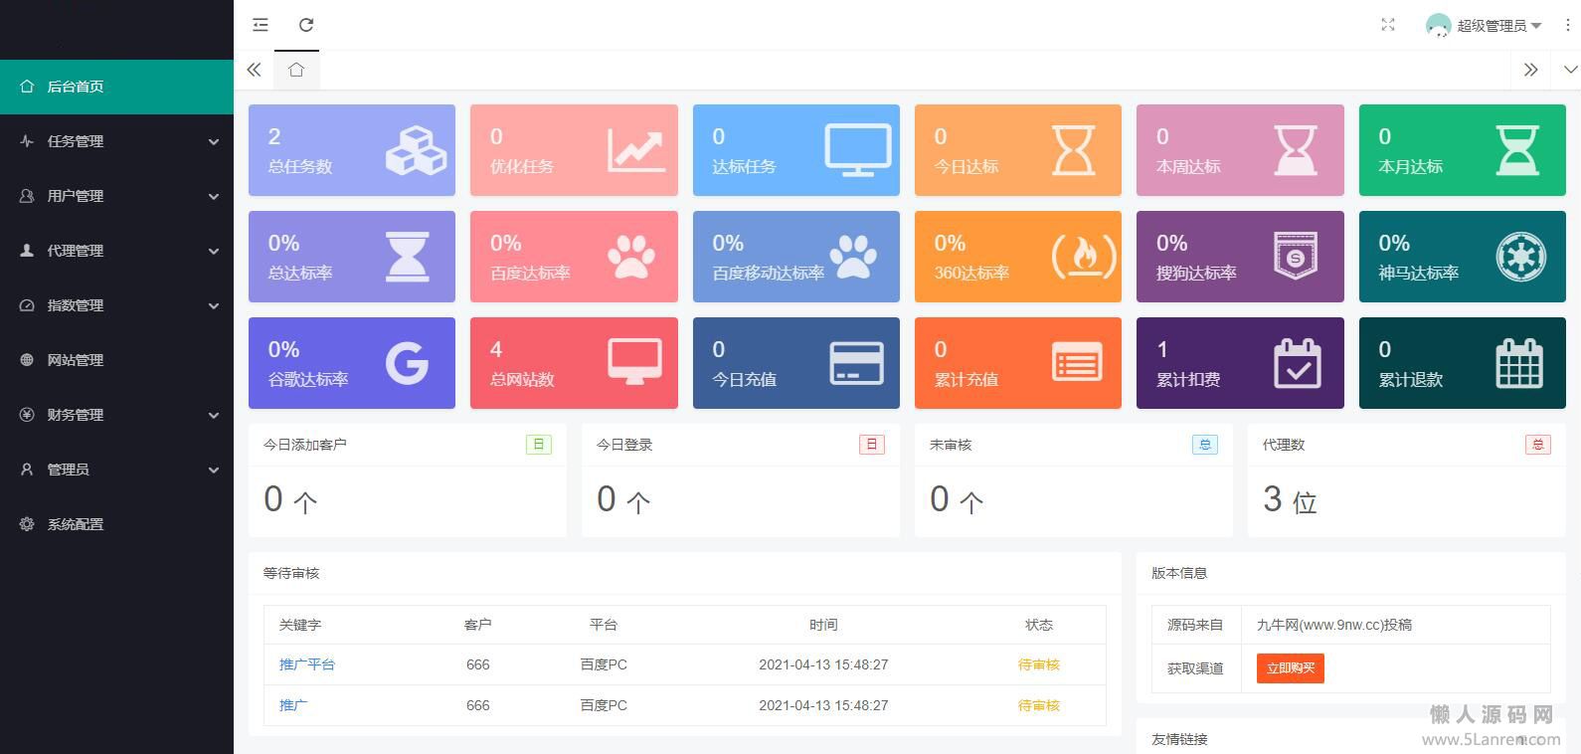Open the 超级管理员 user dropdown
Image resolution: width=1581 pixels, height=754 pixels.
coord(1484,26)
